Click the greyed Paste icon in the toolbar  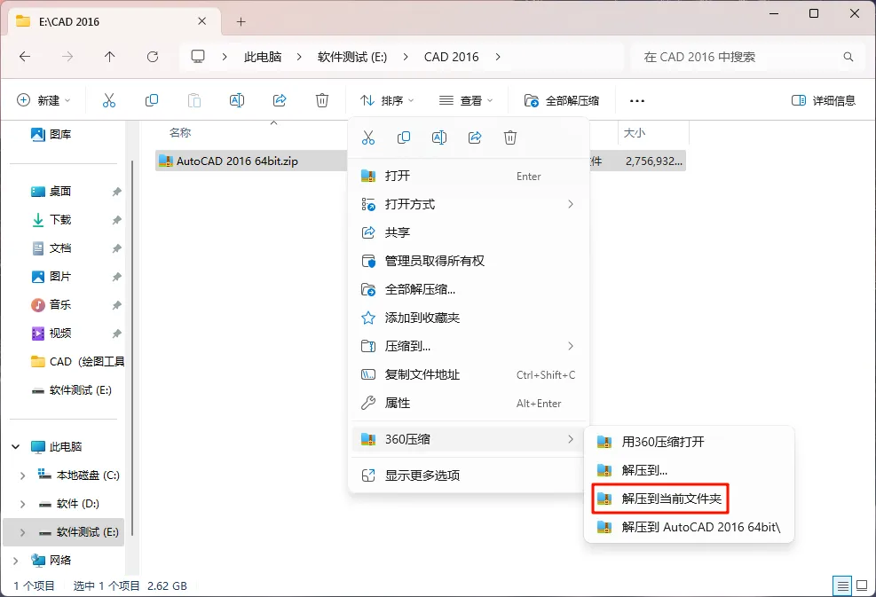[x=193, y=100]
